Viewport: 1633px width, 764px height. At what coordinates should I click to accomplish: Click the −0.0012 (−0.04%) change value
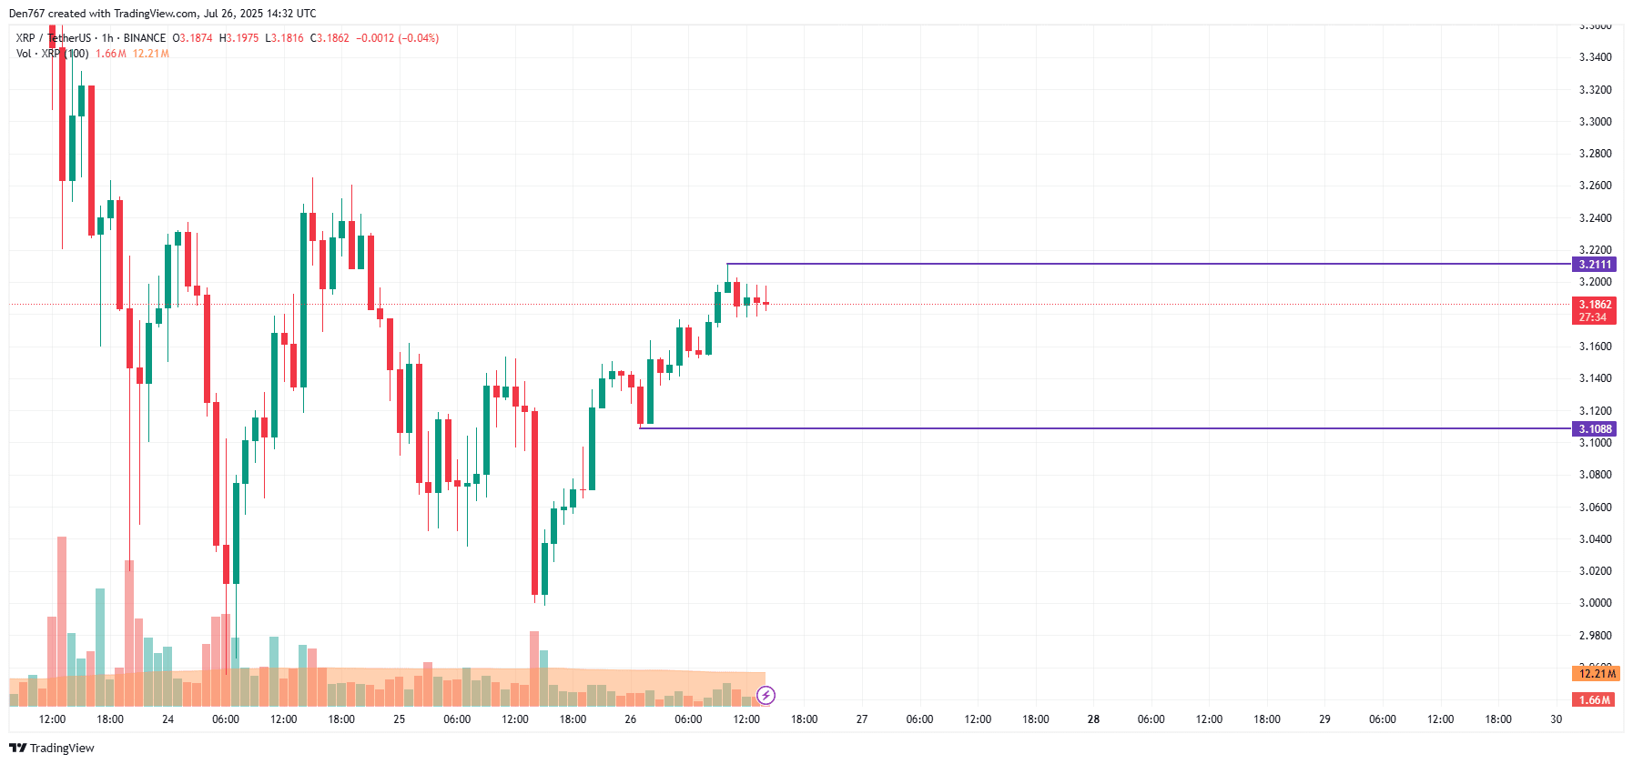tap(398, 38)
